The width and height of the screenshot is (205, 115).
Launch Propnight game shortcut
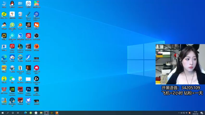click(x=28, y=47)
